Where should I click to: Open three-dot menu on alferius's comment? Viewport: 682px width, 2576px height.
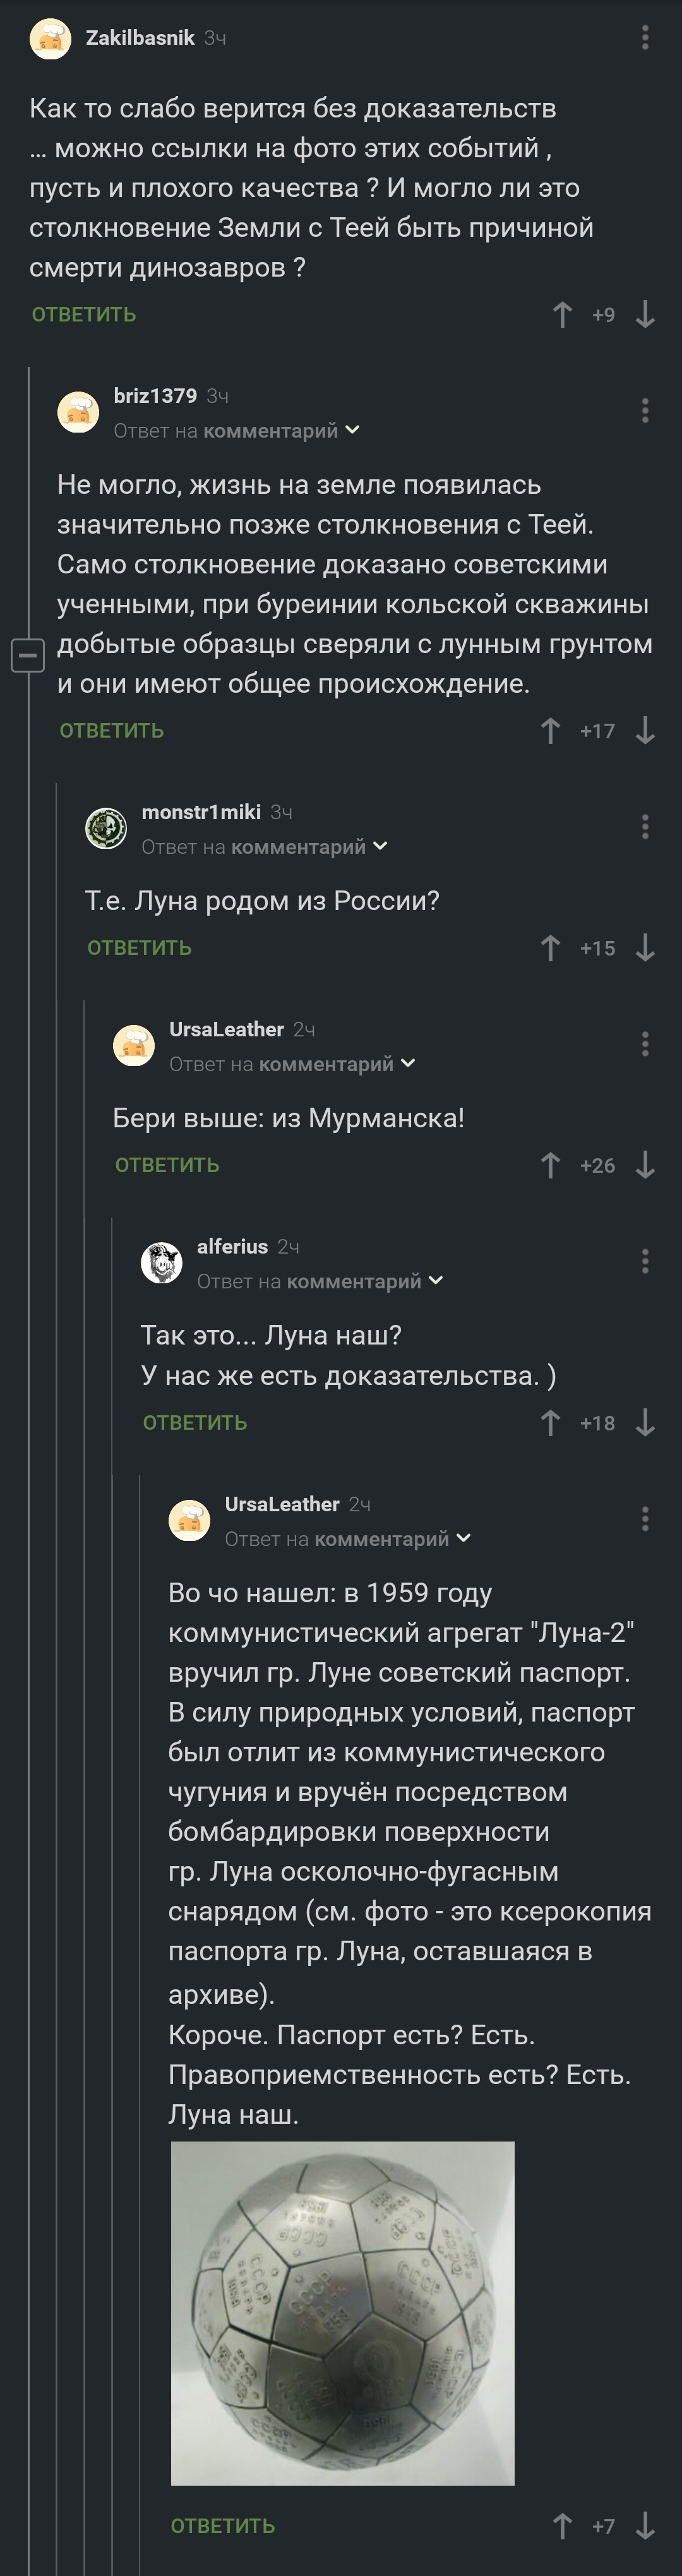[x=645, y=1262]
